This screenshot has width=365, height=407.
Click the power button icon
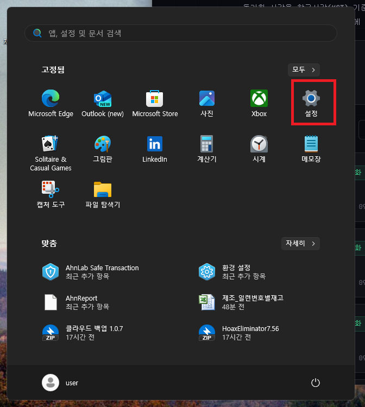[x=316, y=383]
